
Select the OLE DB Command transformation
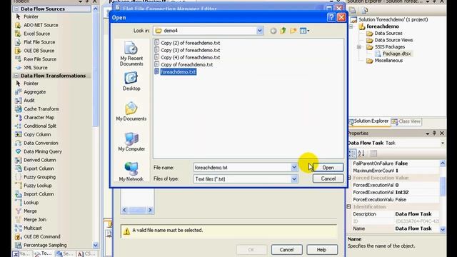[41, 236]
